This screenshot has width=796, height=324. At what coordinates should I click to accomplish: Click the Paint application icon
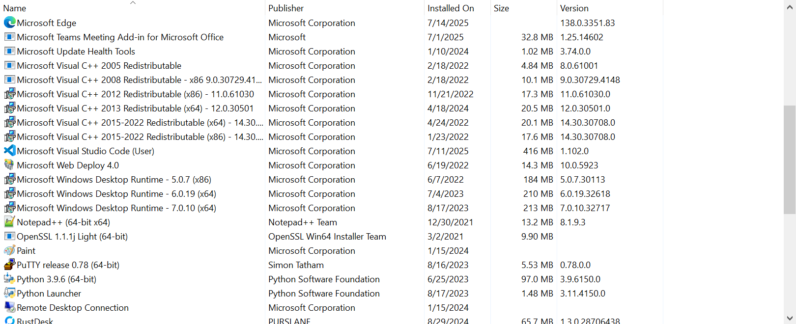tap(9, 250)
